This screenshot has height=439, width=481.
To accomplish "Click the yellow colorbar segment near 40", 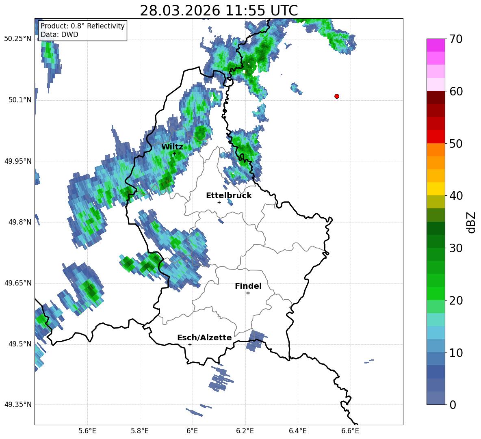I will [x=436, y=188].
